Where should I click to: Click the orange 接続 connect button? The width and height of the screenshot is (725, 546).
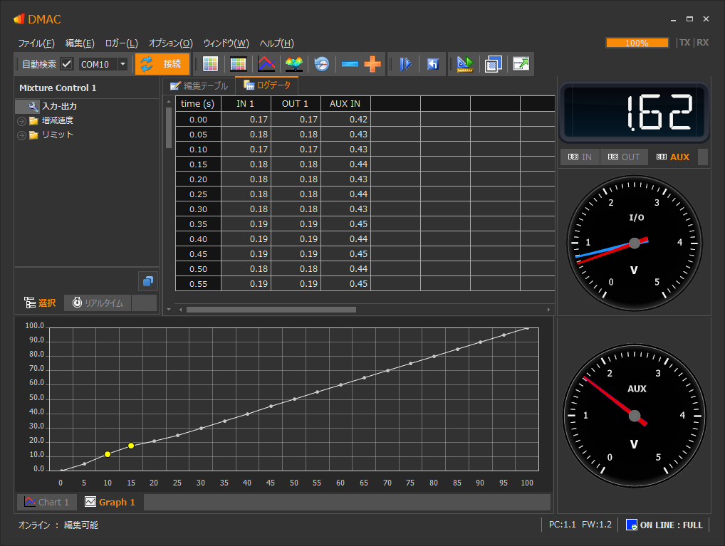162,64
